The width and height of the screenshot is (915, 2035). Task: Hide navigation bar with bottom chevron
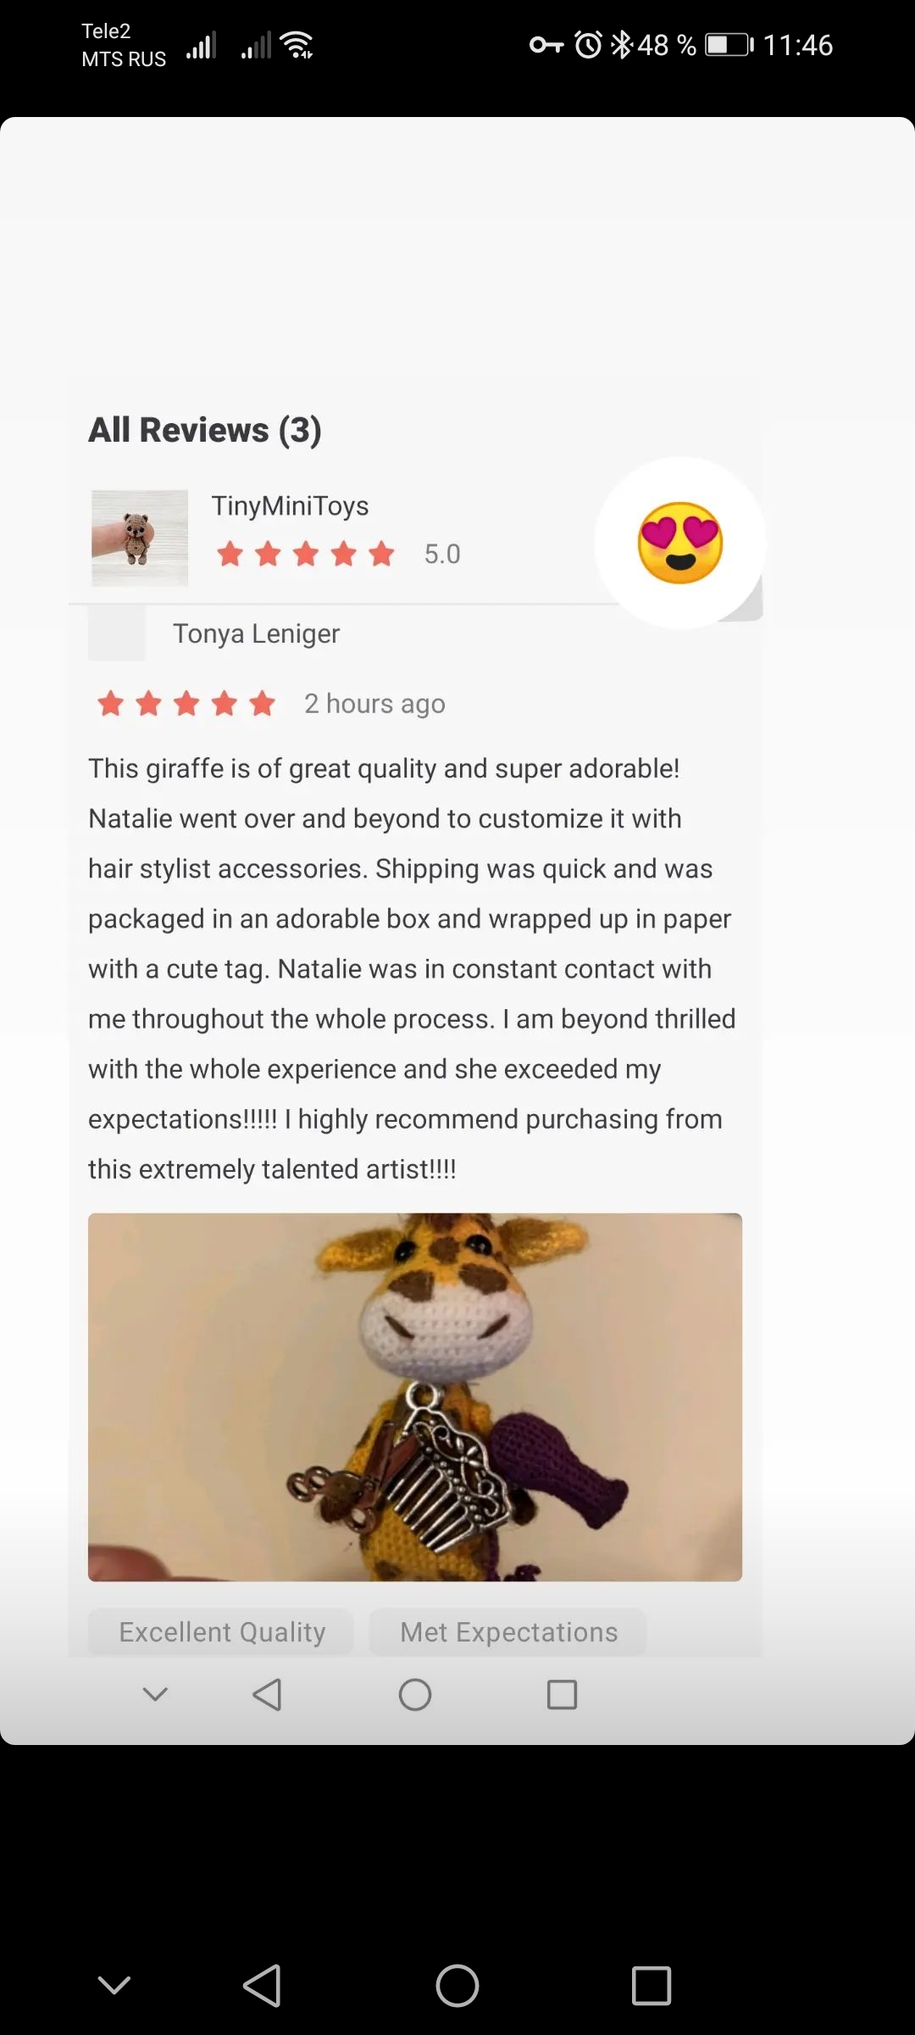click(114, 1985)
